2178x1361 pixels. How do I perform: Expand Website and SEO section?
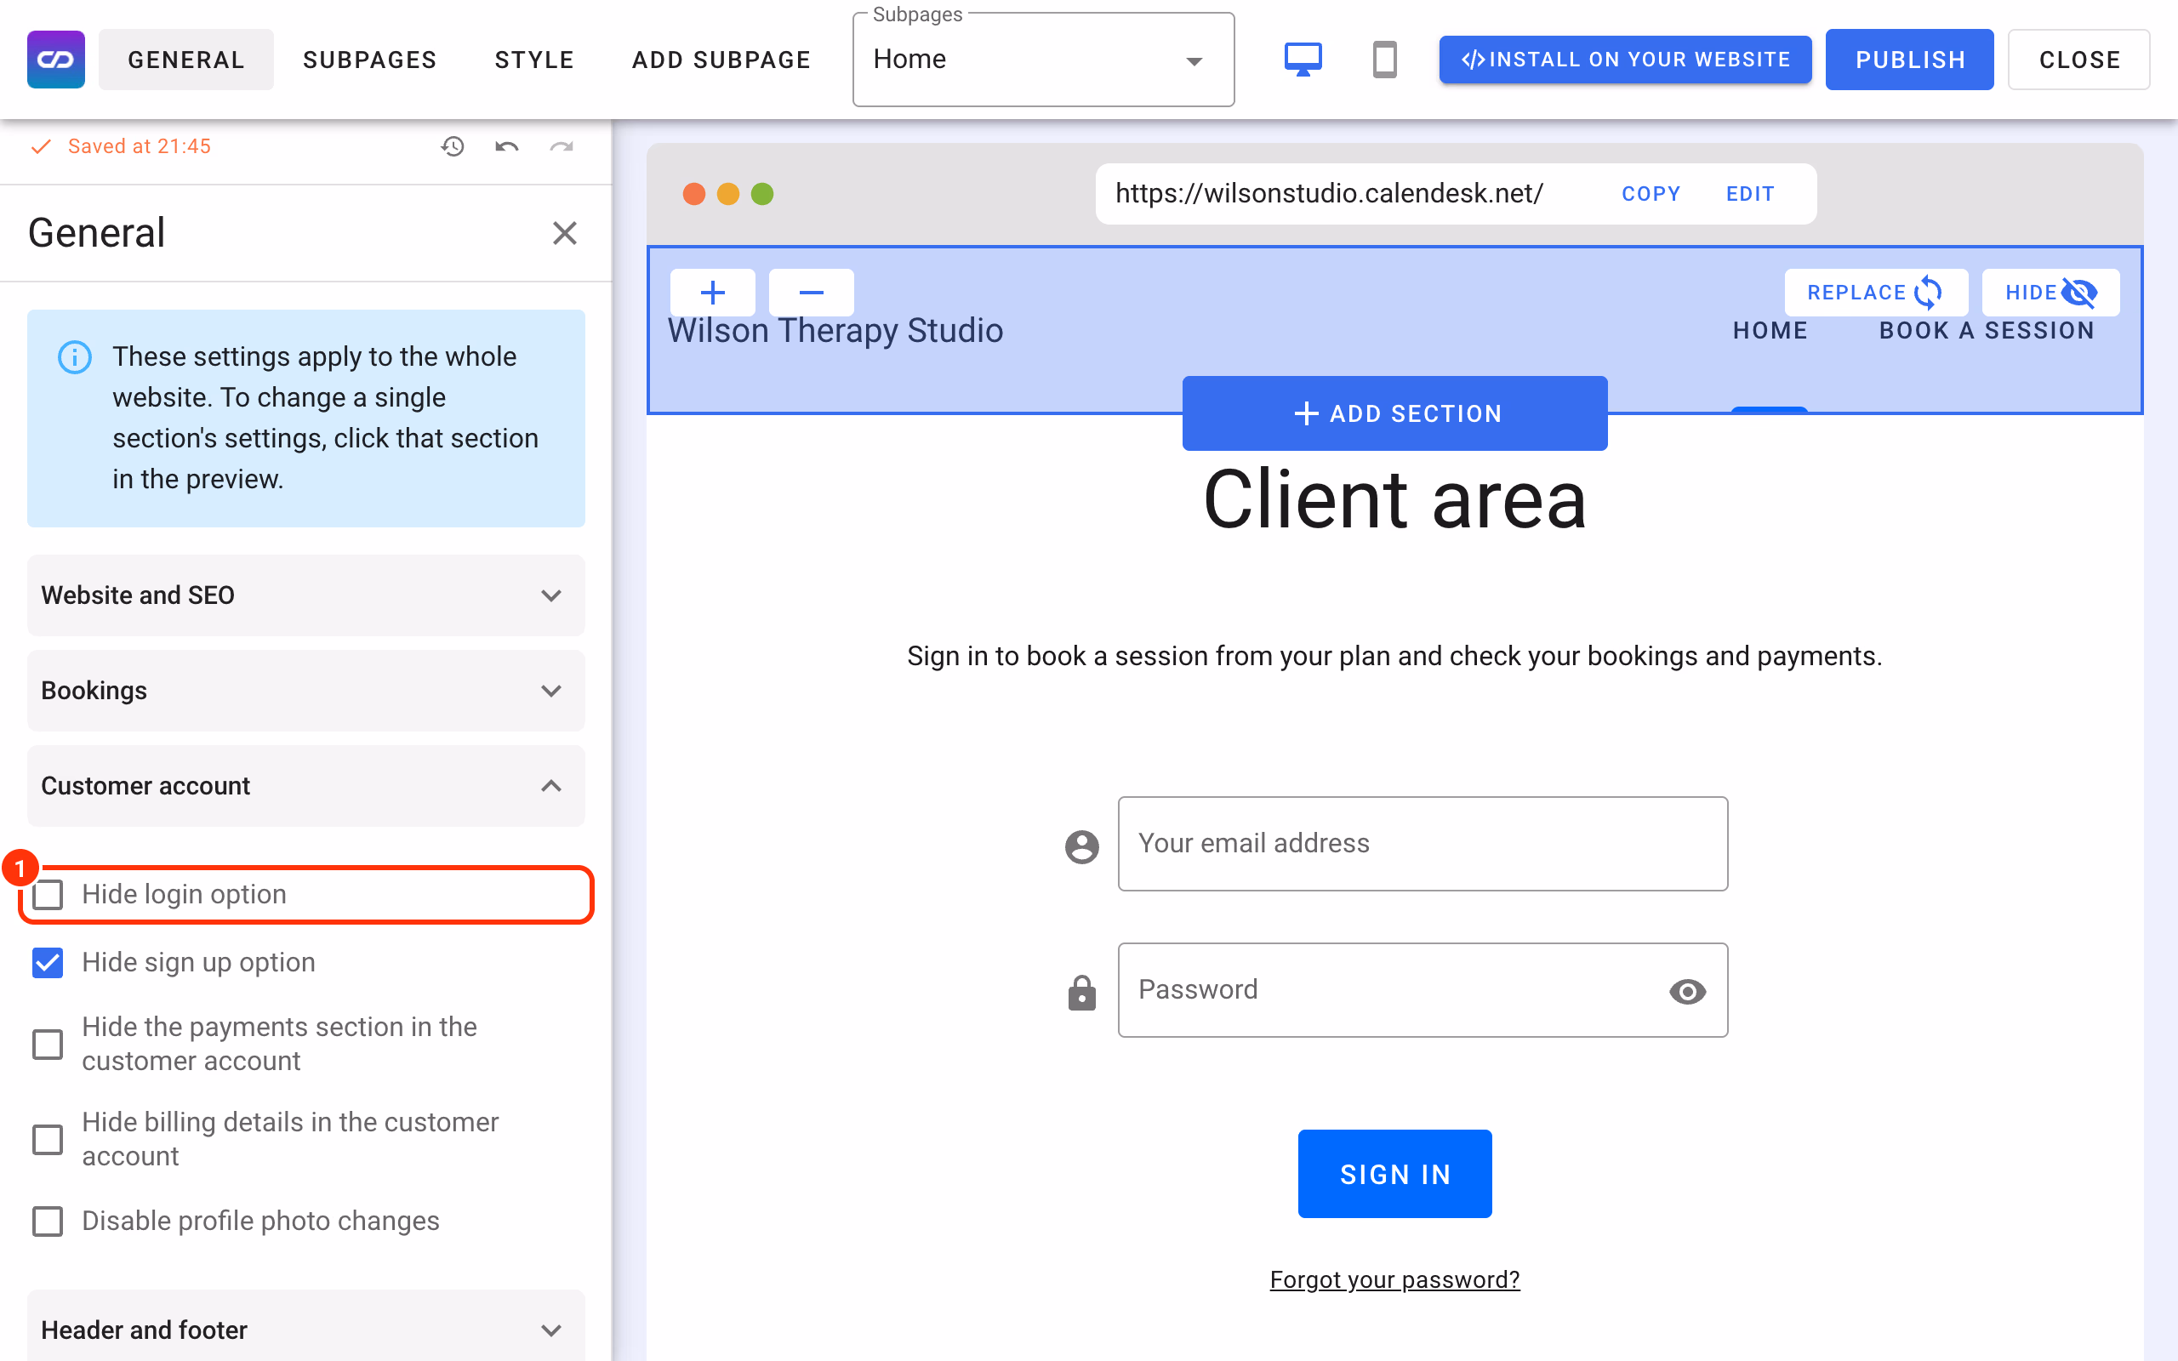point(306,595)
